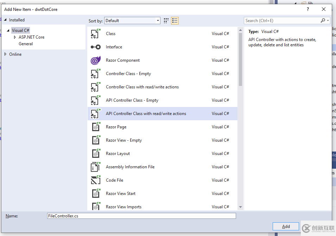Open the search options dropdown arrow
336x236 pixels.
328,20
